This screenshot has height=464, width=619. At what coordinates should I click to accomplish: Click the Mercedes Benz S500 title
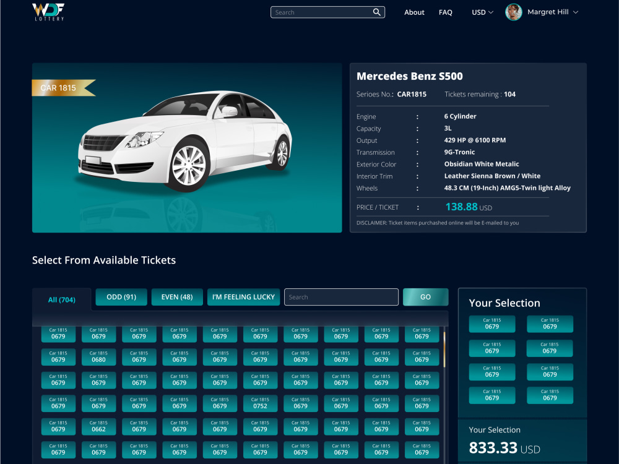point(409,76)
